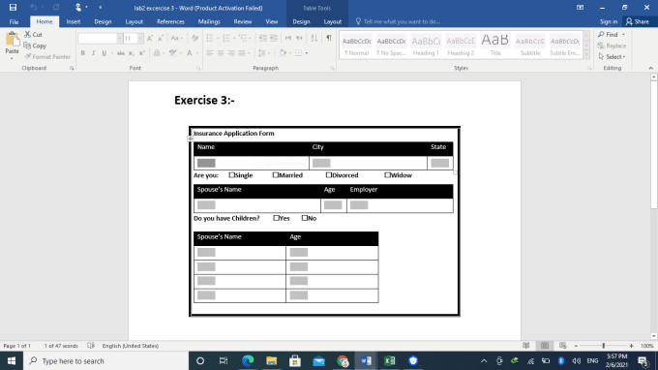Screen dimensions: 658x370
Task: Switch to the Review tab
Action: point(243,21)
